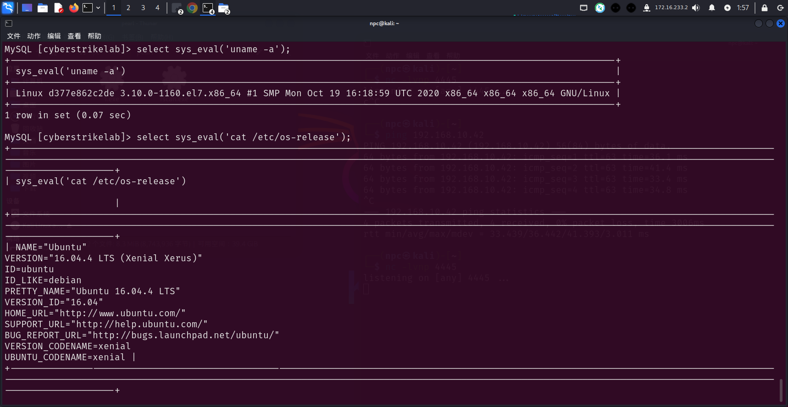Click the NAME="Ubuntu" line

click(x=51, y=247)
